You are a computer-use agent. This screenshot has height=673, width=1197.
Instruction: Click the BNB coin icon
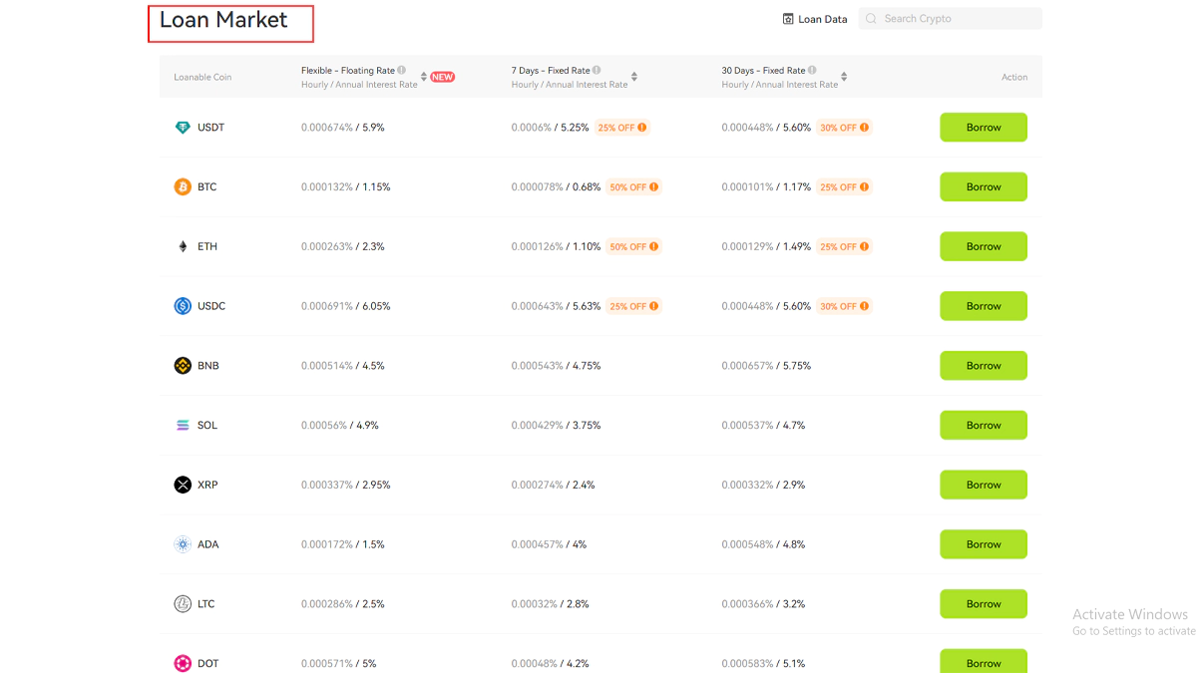pyautogui.click(x=183, y=366)
